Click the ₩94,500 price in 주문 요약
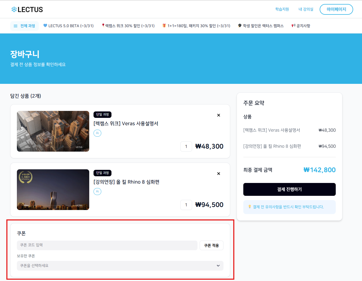The height and width of the screenshot is (281, 362). (327, 146)
